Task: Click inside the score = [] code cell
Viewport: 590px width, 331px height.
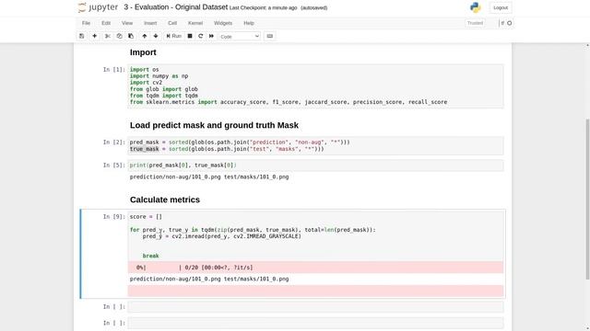Action: (x=315, y=236)
